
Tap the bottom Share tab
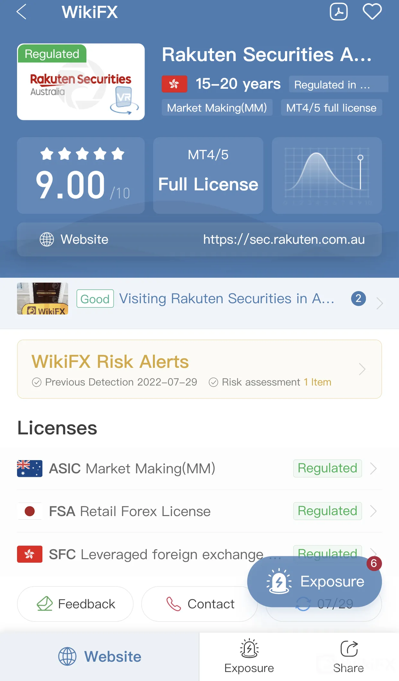[349, 657]
